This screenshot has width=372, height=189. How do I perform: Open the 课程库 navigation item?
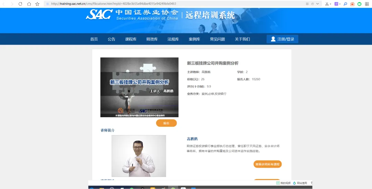(131, 39)
